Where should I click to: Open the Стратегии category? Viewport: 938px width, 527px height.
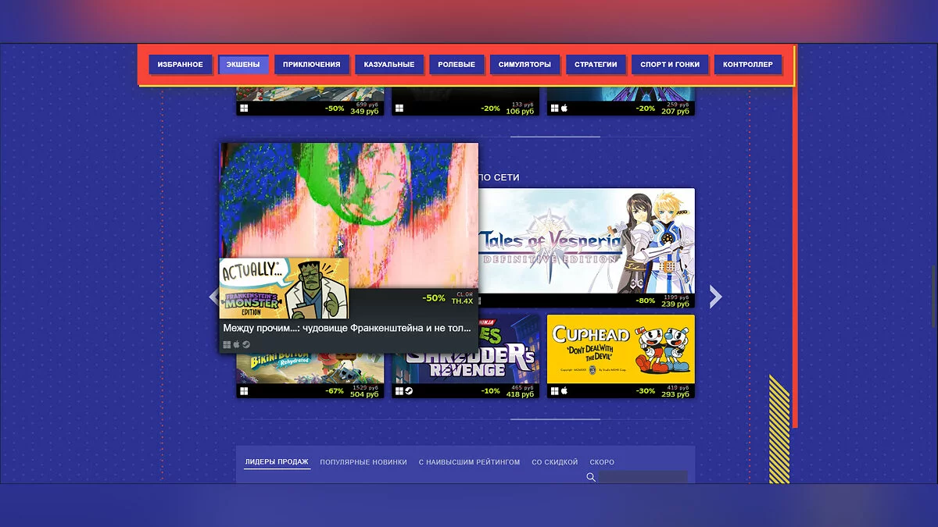click(x=596, y=65)
